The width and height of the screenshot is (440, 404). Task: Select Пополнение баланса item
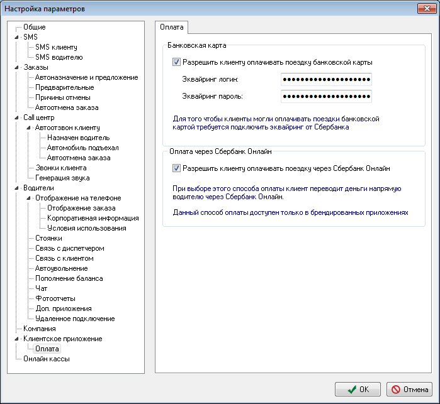tap(69, 278)
